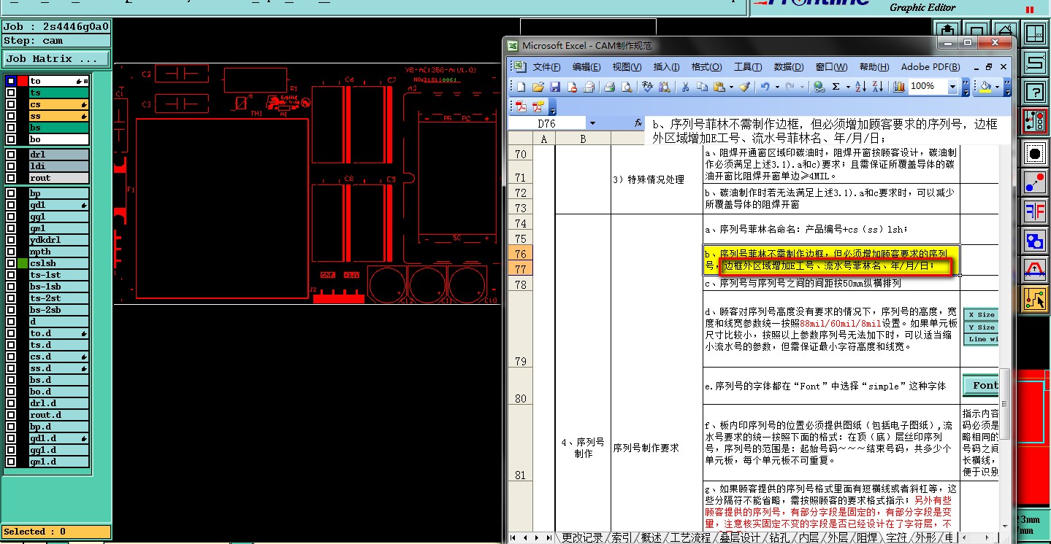
Task: Toggle checkbox for layer gdl
Action: [x=11, y=205]
